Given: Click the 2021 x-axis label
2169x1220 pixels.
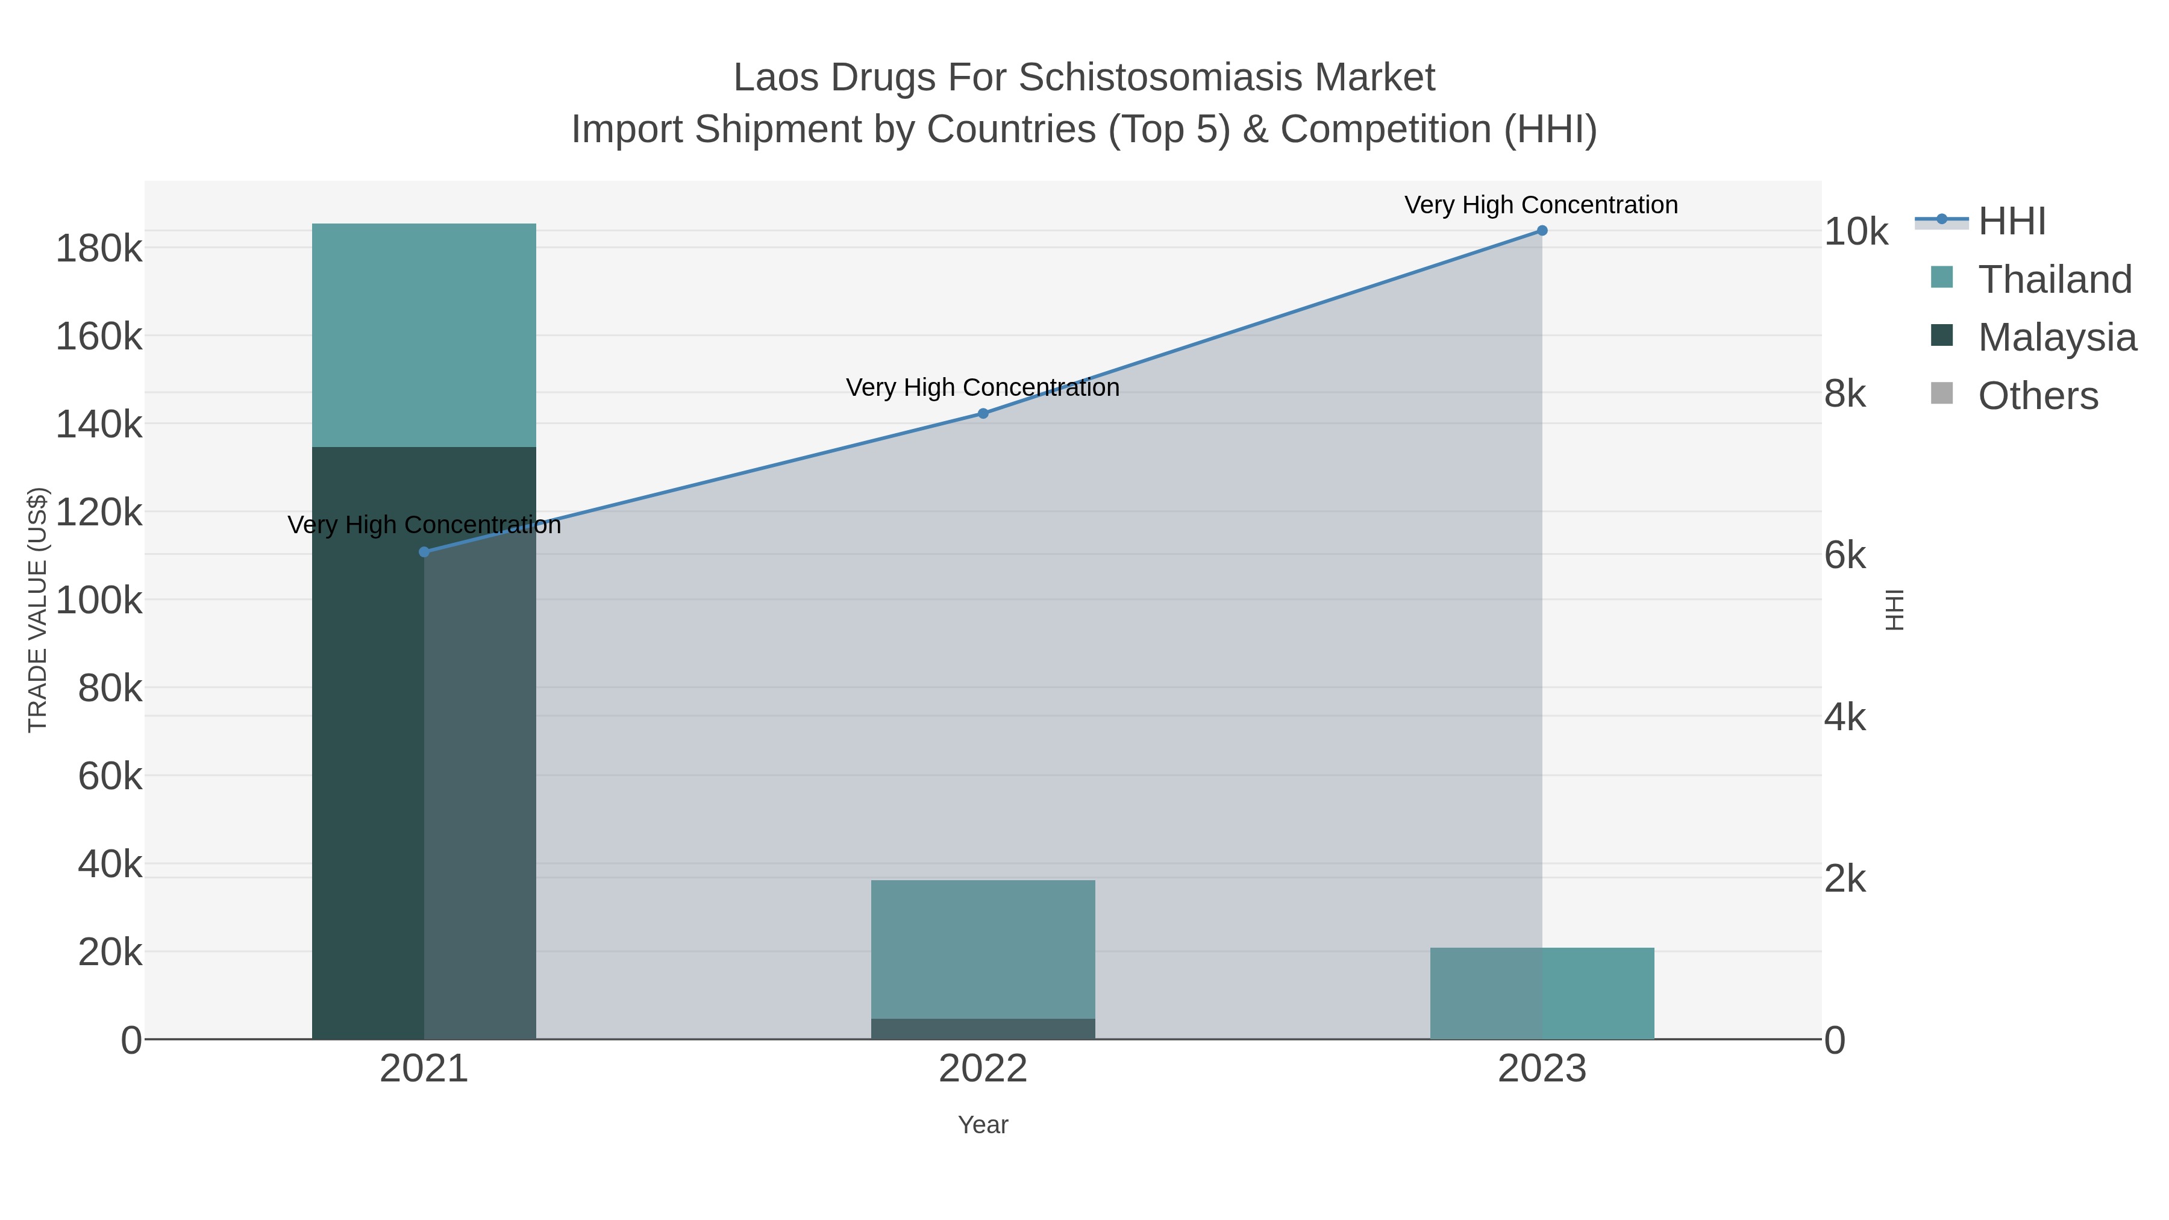Looking at the screenshot, I should tap(424, 1069).
